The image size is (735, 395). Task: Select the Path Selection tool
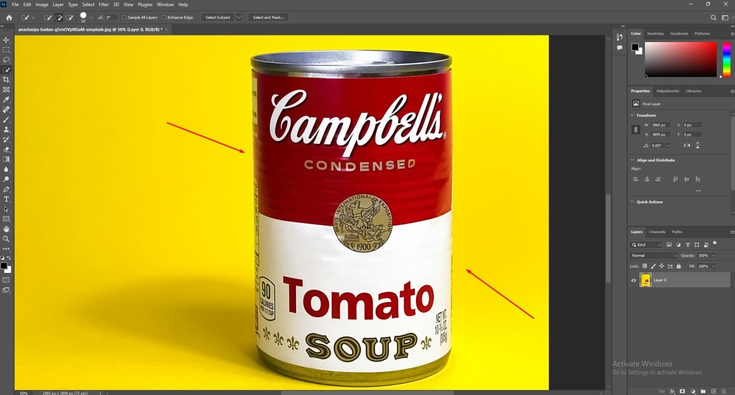click(7, 209)
